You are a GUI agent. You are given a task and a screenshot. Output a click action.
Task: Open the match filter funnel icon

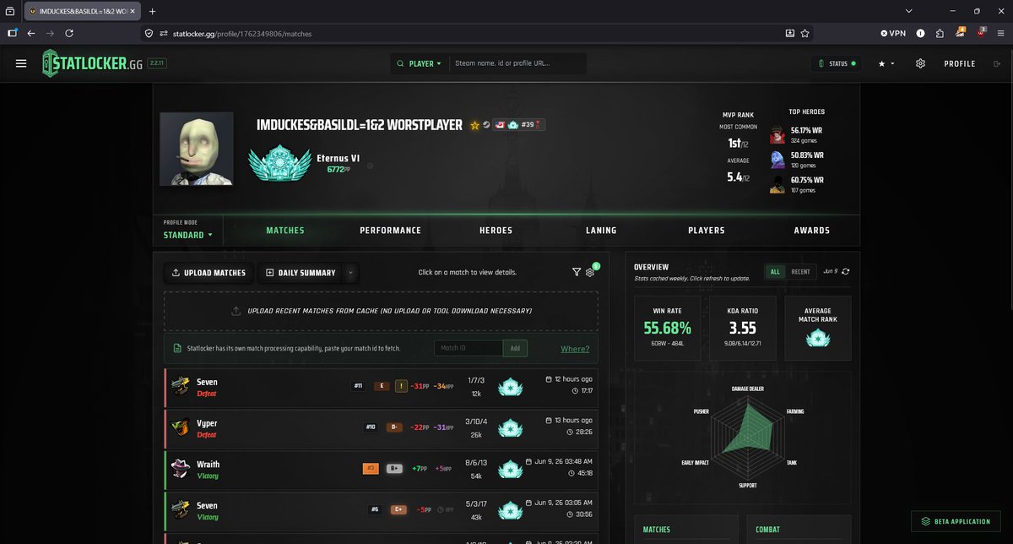tap(577, 272)
